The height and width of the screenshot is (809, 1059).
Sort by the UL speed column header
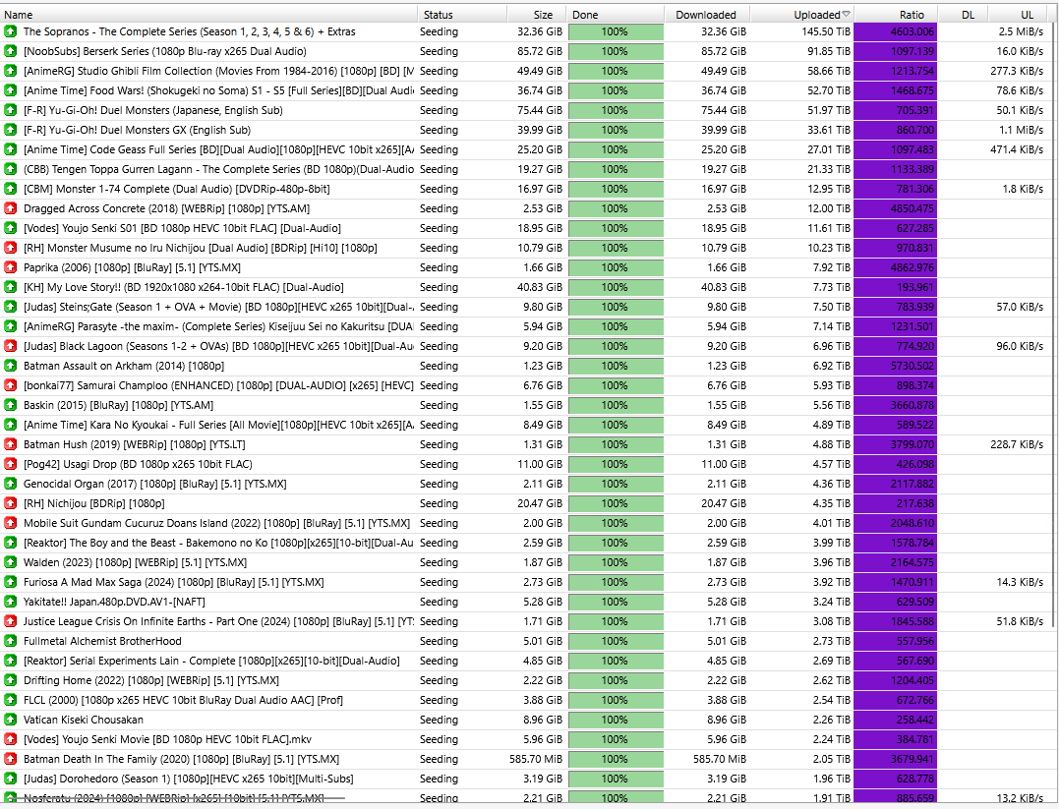1018,14
